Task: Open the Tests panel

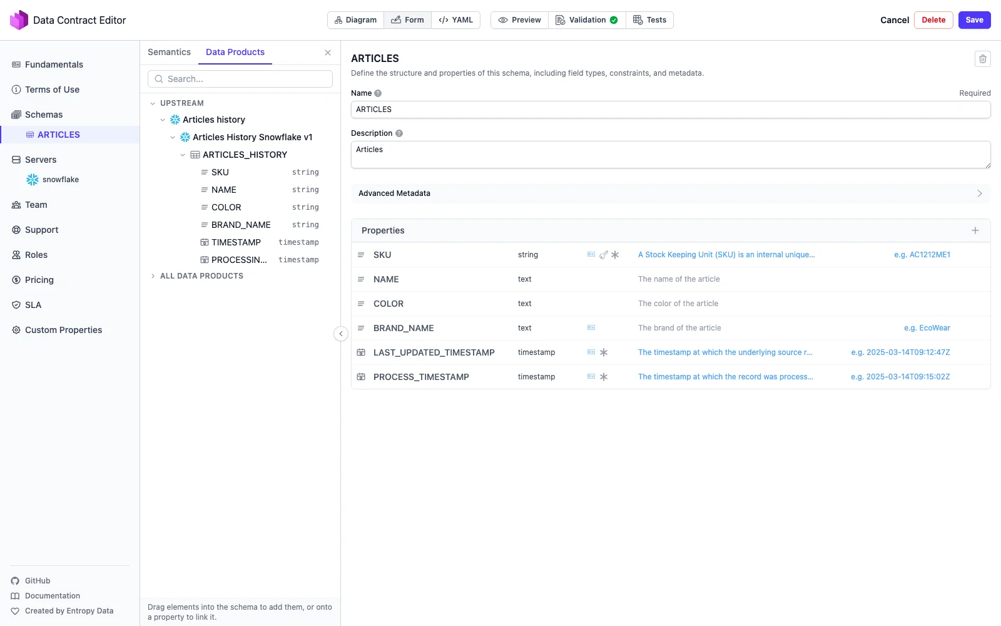Action: [649, 20]
